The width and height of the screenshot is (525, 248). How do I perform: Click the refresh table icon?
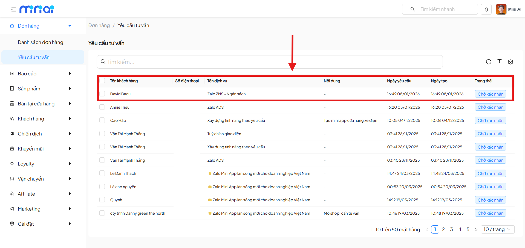(488, 62)
